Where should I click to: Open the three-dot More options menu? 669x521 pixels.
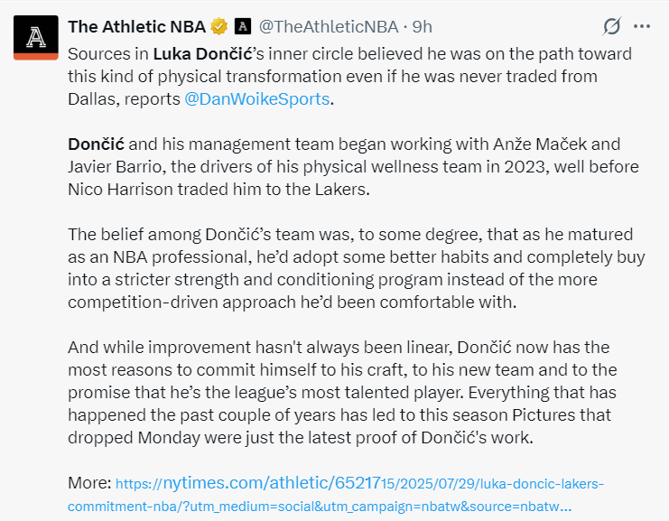click(x=641, y=25)
